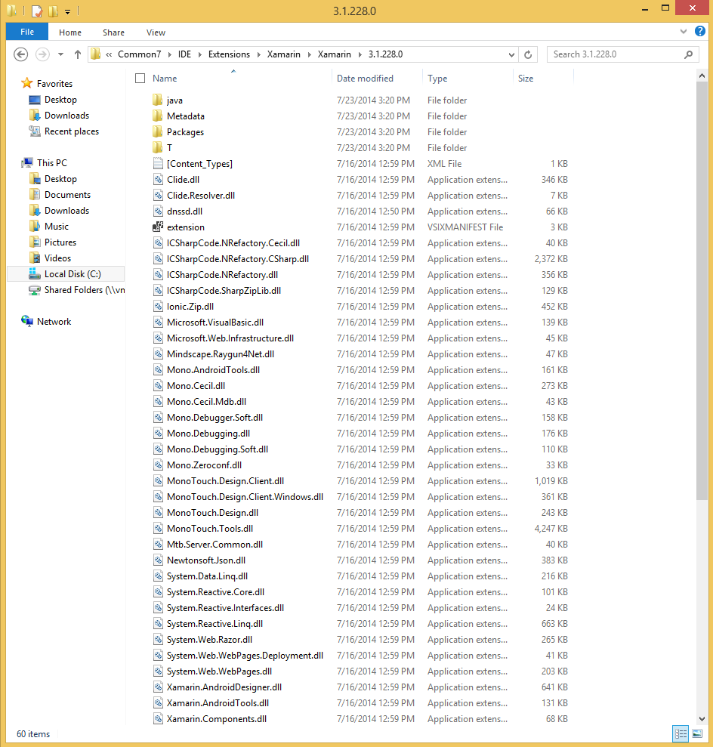Viewport: 713px width, 747px height.
Task: Click the scroll down arrow
Action: tap(702, 719)
